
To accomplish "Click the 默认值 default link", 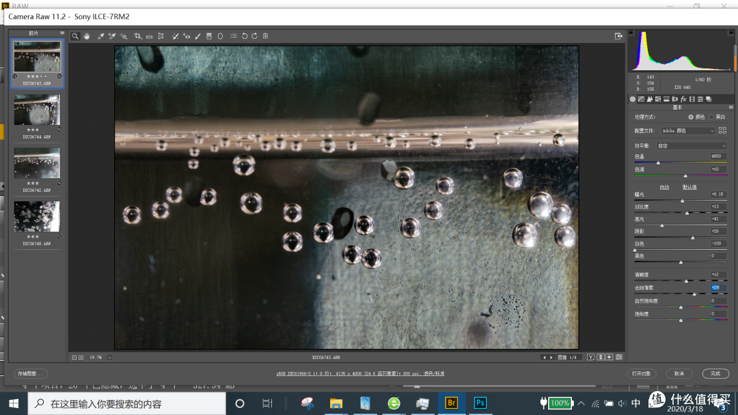I will point(689,187).
